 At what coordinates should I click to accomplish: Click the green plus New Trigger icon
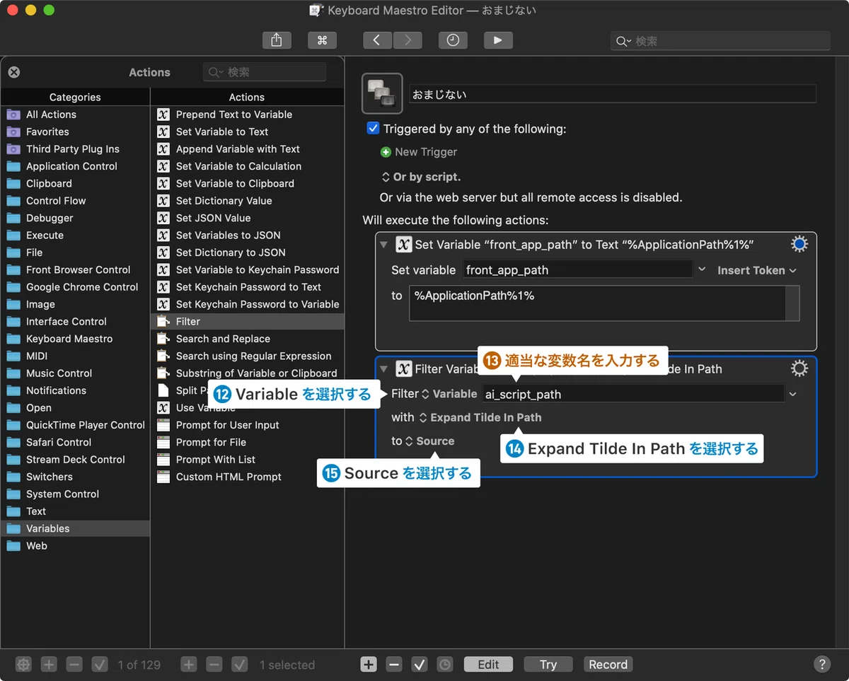pyautogui.click(x=386, y=152)
